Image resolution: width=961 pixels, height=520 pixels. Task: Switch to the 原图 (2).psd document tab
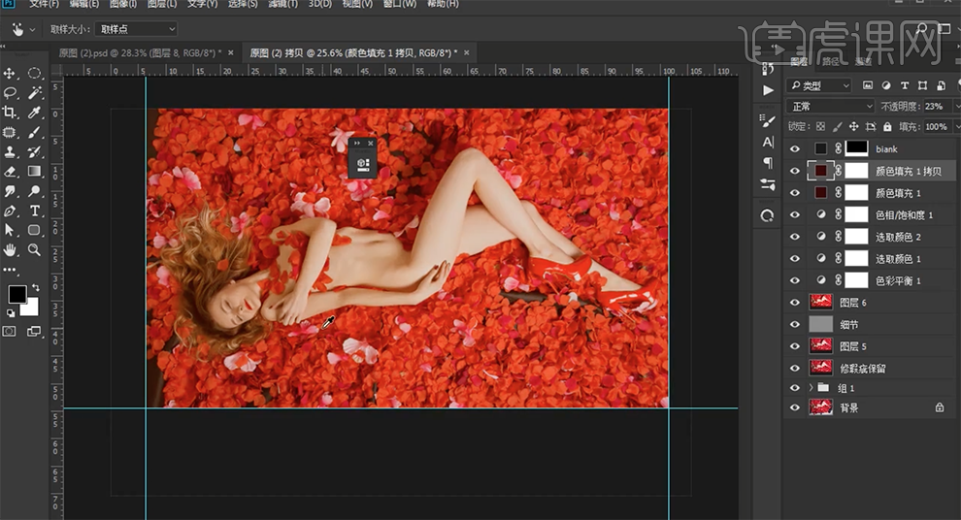[x=136, y=52]
